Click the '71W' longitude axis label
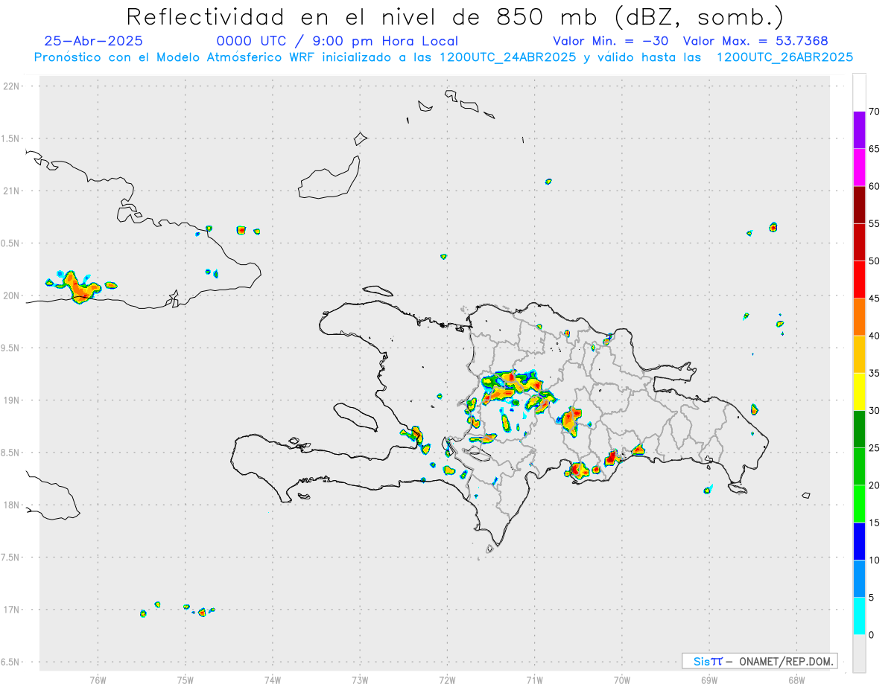This screenshot has width=894, height=690. coord(534,680)
